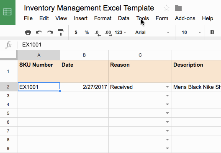Image resolution: width=221 pixels, height=153 pixels.
Task: Select column A header
Action: click(39, 55)
